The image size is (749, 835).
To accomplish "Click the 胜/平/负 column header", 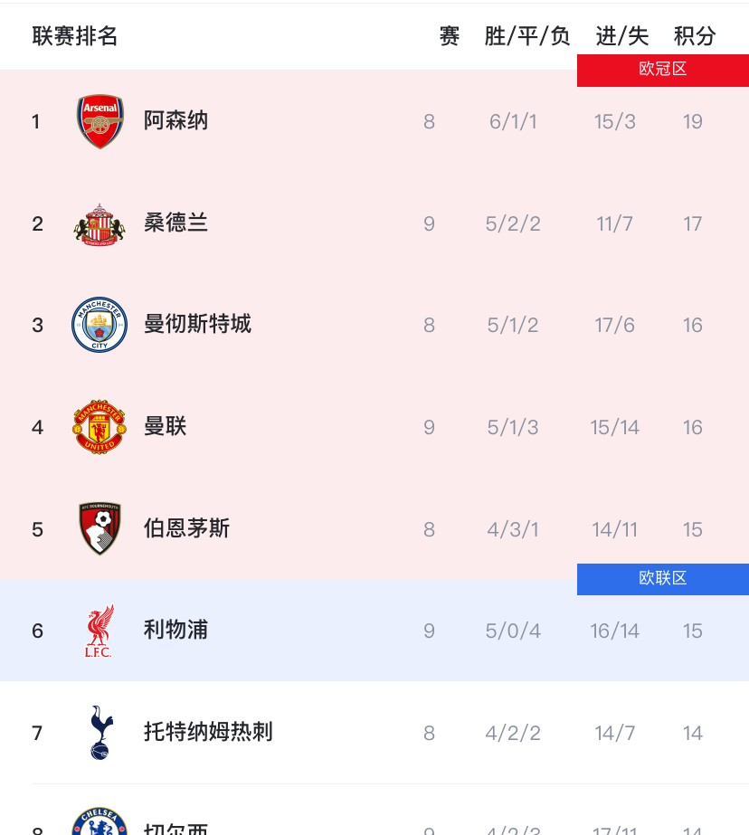I will pyautogui.click(x=527, y=36).
